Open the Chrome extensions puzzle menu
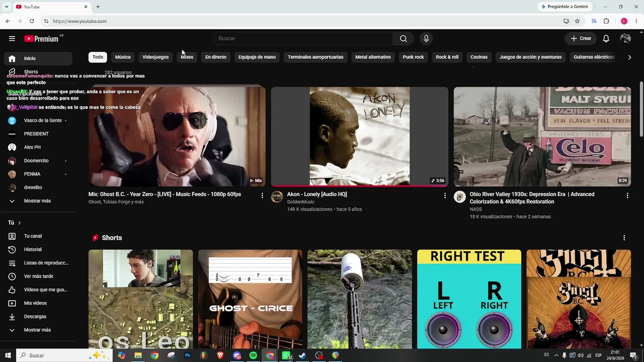The height and width of the screenshot is (362, 644). [606, 21]
